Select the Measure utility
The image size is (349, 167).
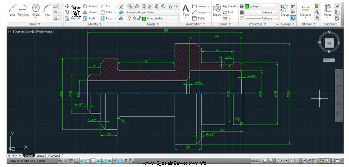coord(305,10)
